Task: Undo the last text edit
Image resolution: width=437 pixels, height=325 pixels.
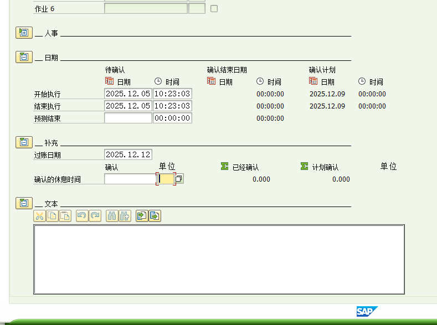Action: (x=82, y=216)
